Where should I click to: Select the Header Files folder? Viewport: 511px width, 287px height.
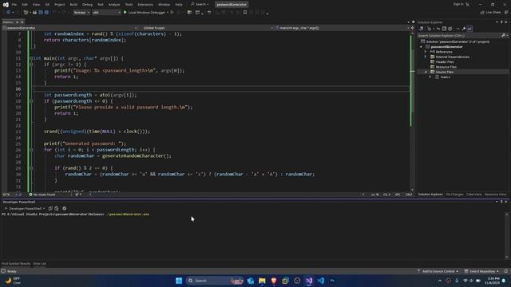(444, 62)
